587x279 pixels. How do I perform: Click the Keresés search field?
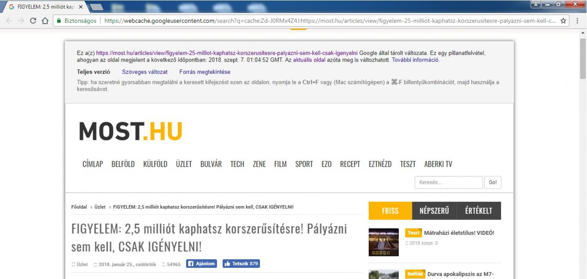tap(449, 182)
